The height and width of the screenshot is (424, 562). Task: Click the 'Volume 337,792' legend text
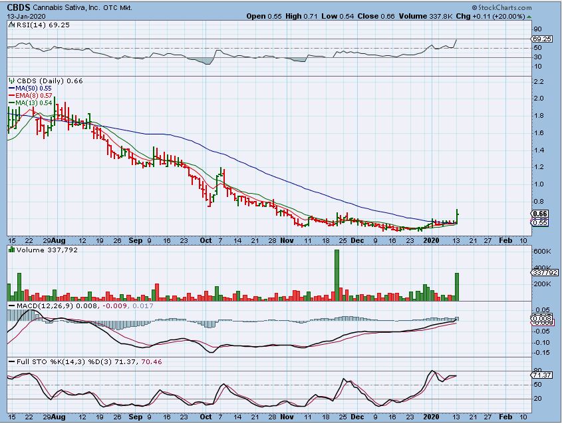(47, 250)
